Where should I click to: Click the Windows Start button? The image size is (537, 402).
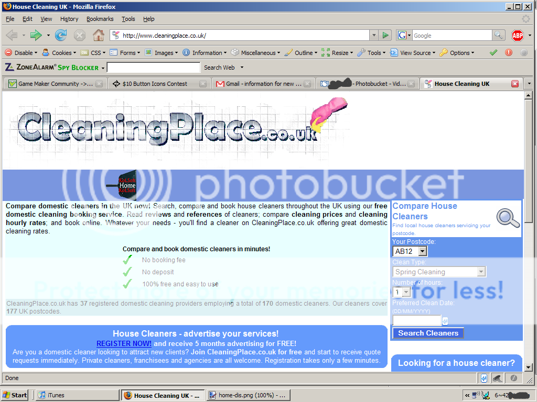click(x=15, y=395)
